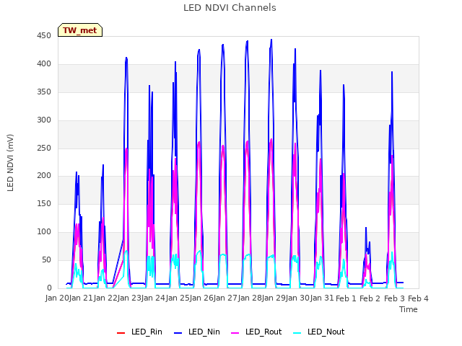This screenshot has height=346, width=462.
Task: Click the Jan 28 x-axis tick label
Action: 250,298
